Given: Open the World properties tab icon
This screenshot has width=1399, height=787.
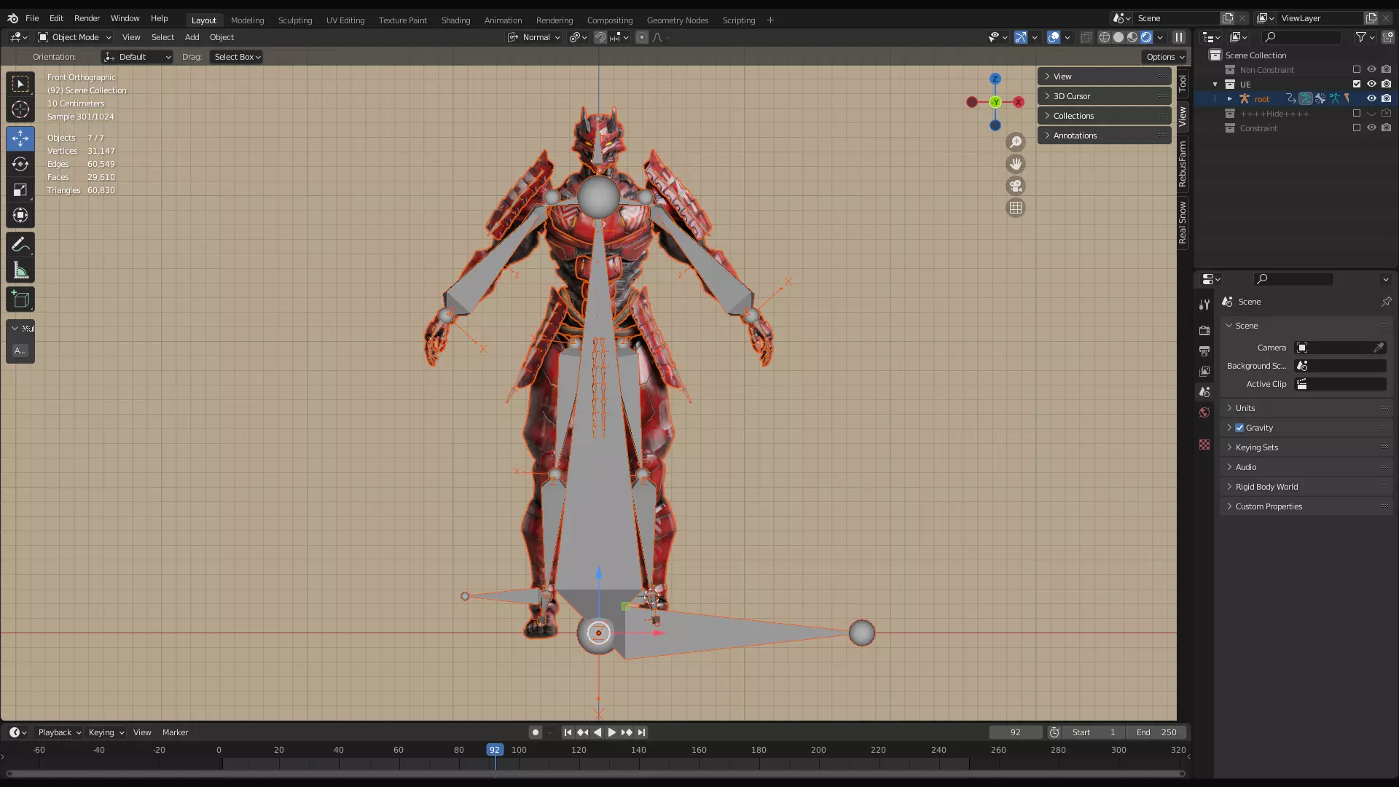Looking at the screenshot, I should coord(1204,412).
